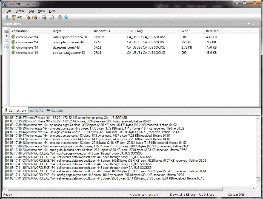
Task: Click status bar '4 active connections'
Action: tap(144, 194)
